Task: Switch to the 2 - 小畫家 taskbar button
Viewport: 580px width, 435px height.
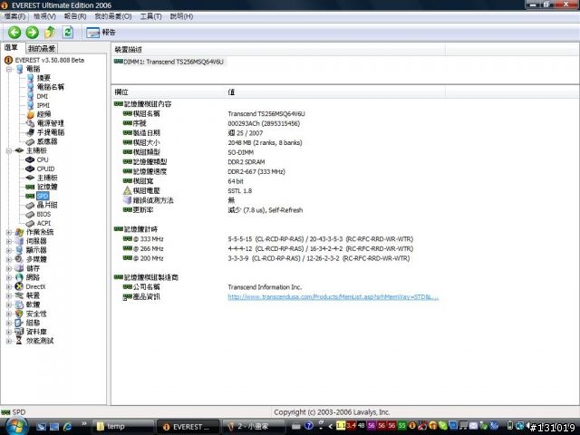Action: coord(253,427)
